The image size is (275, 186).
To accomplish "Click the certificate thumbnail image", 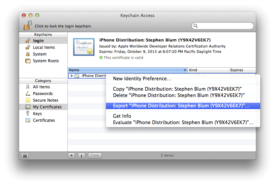I will pyautogui.click(x=84, y=47).
